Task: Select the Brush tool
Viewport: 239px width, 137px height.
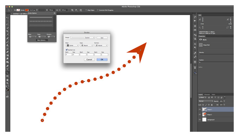Action: point(7,42)
